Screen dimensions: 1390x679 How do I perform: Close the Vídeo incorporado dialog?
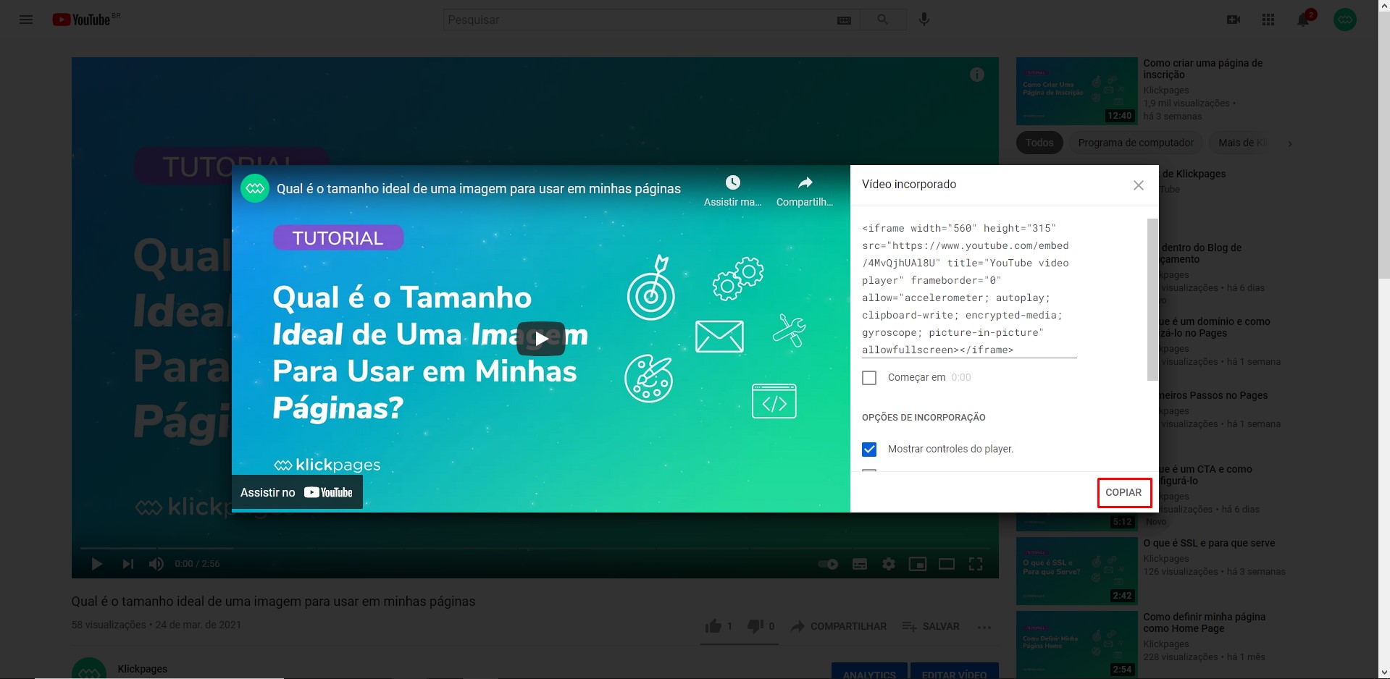1139,185
